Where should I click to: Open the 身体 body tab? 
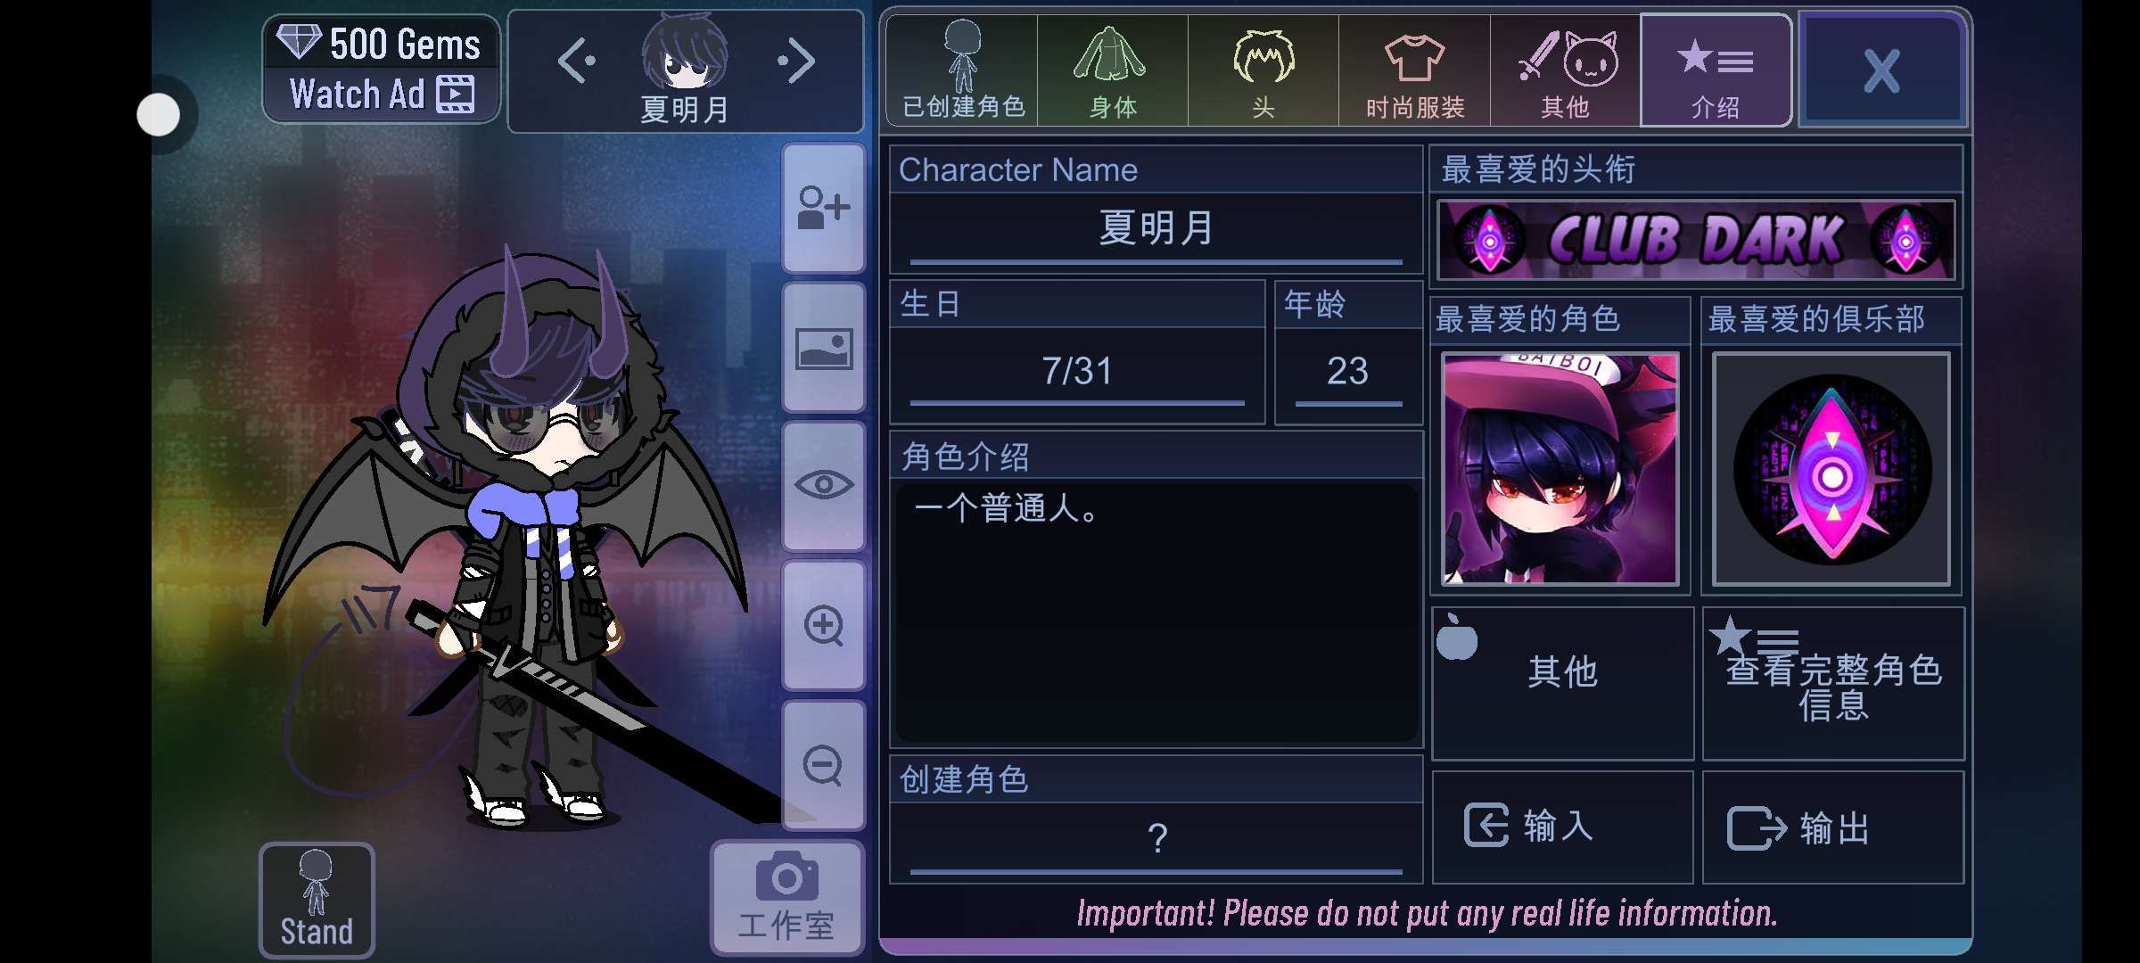[x=1113, y=70]
